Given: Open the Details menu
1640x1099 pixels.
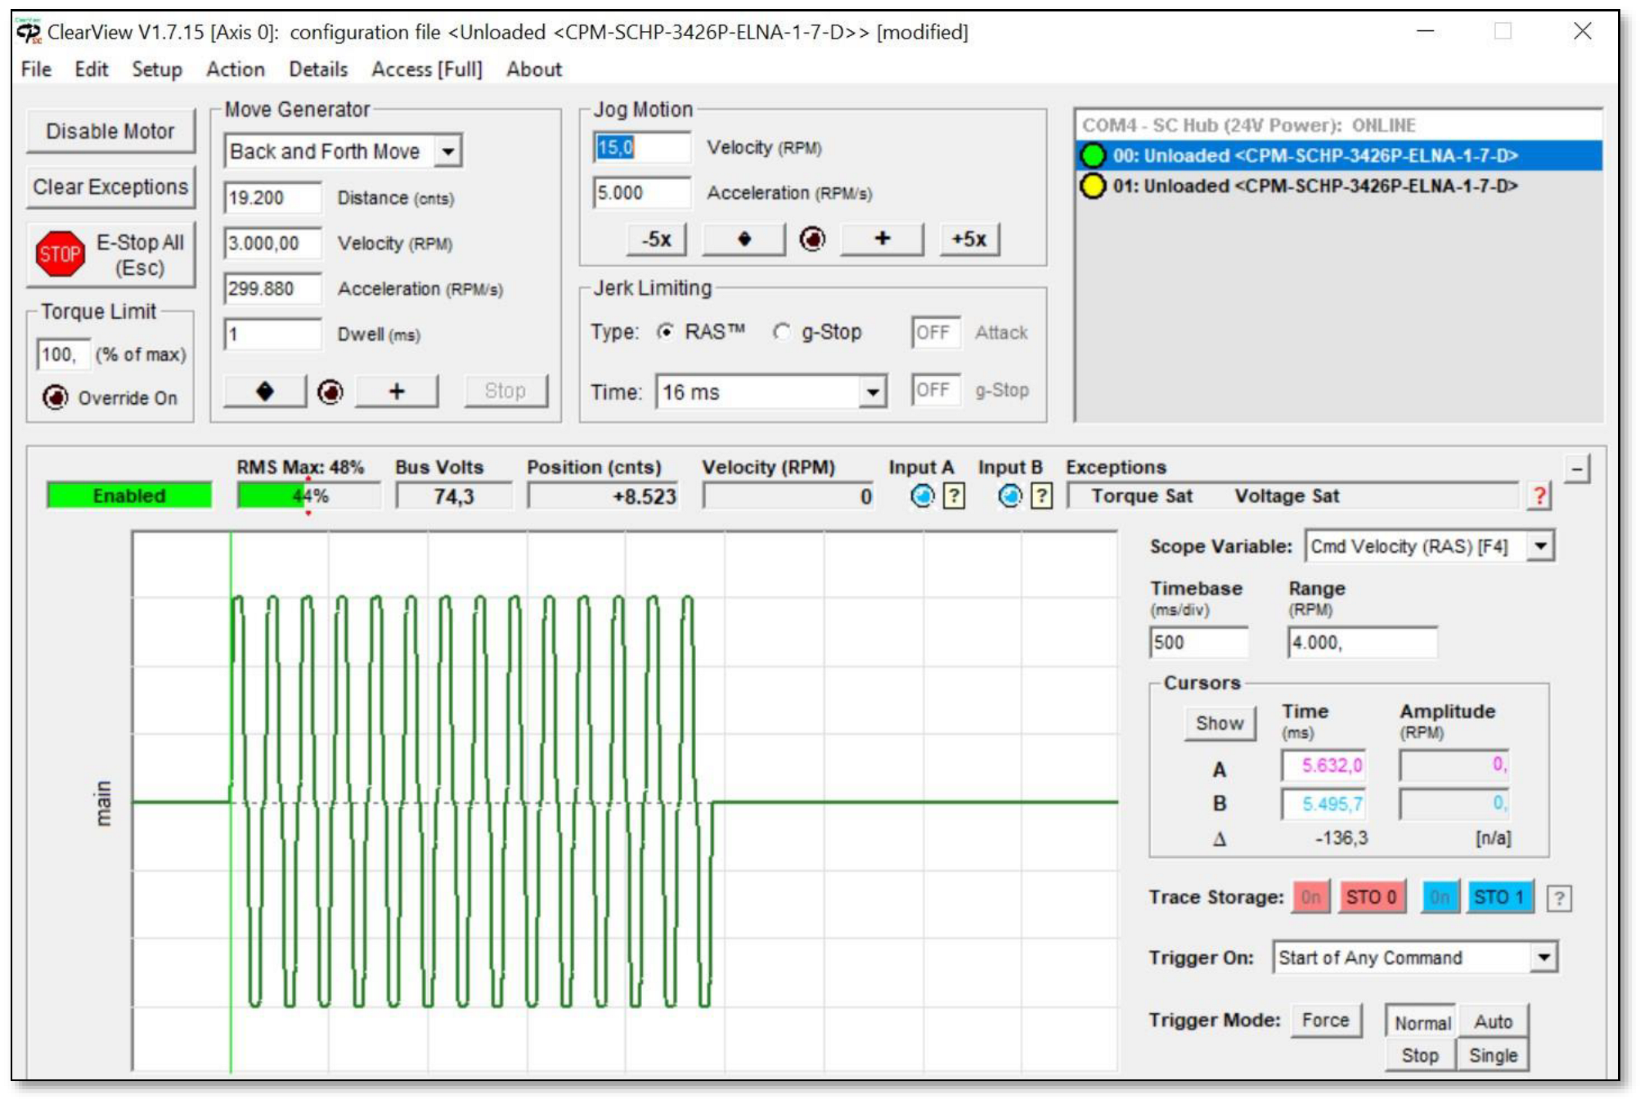Looking at the screenshot, I should coord(318,70).
